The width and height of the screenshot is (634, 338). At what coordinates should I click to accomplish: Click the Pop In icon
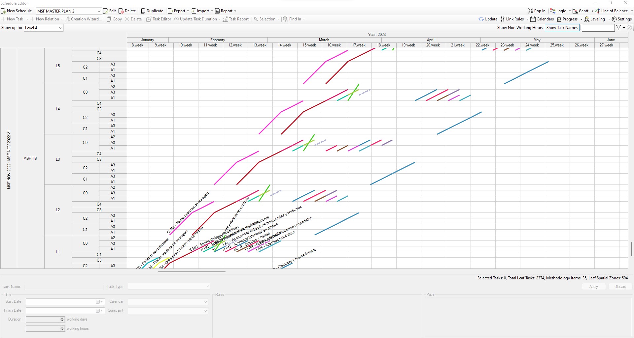coord(530,11)
